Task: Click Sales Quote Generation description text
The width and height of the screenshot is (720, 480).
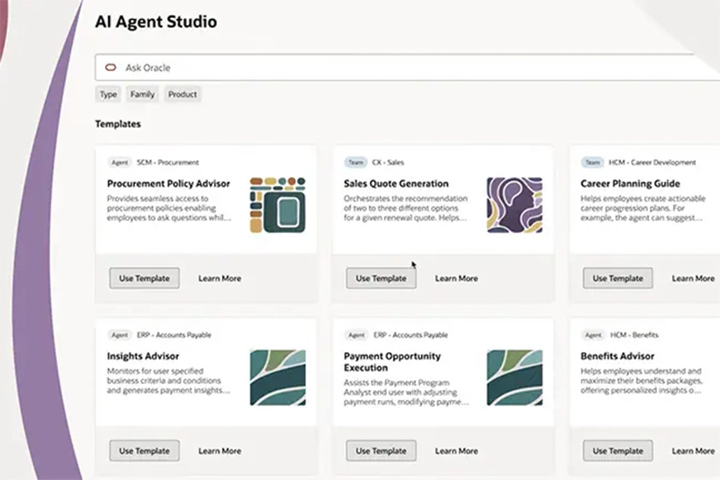Action: [406, 209]
